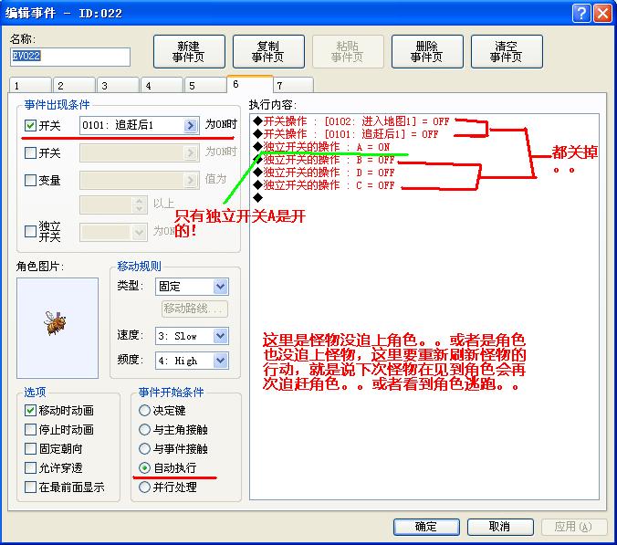Click the help question mark icon
This screenshot has width=617, height=545.
[x=581, y=14]
